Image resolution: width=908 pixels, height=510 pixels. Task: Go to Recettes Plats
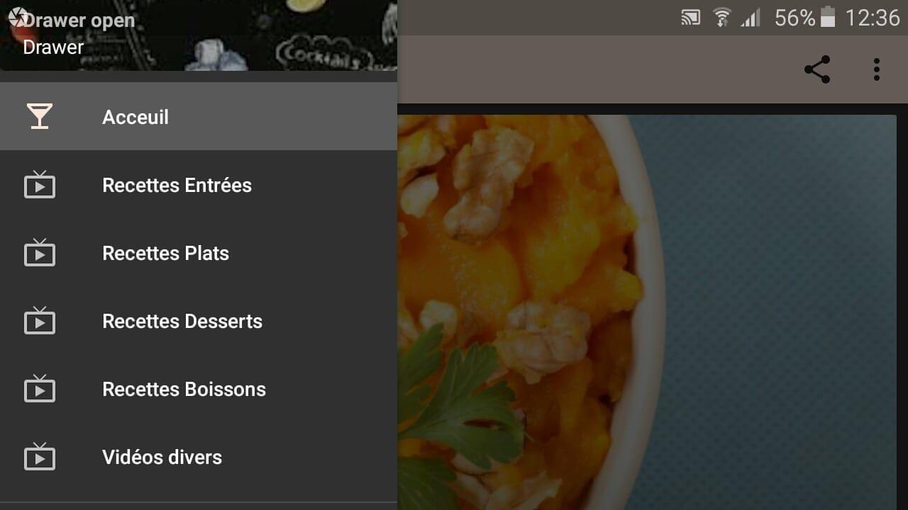[199, 252]
